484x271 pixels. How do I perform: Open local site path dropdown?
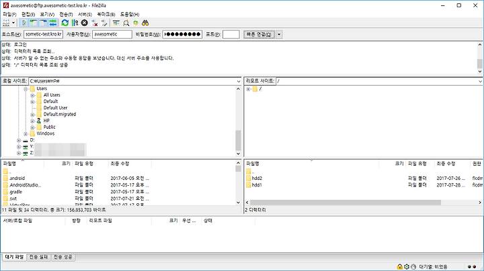coord(238,81)
